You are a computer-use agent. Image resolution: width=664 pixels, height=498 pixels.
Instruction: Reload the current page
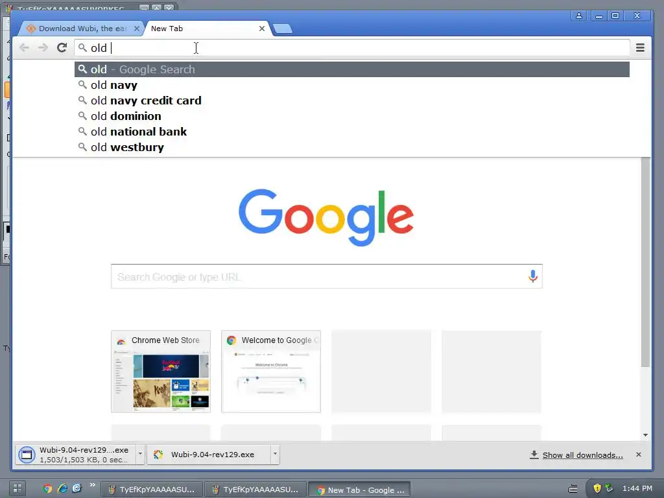click(x=62, y=47)
